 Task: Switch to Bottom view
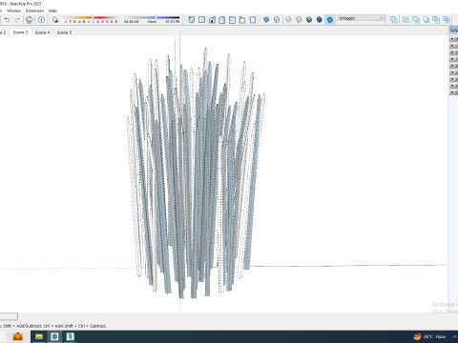tap(253, 20)
